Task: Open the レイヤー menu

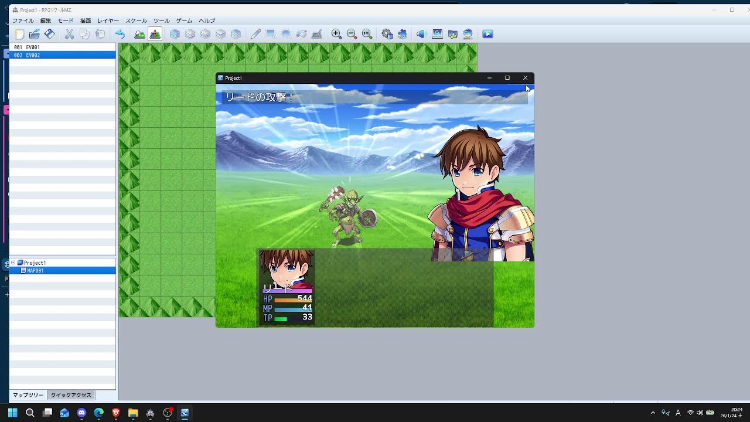Action: pos(108,21)
